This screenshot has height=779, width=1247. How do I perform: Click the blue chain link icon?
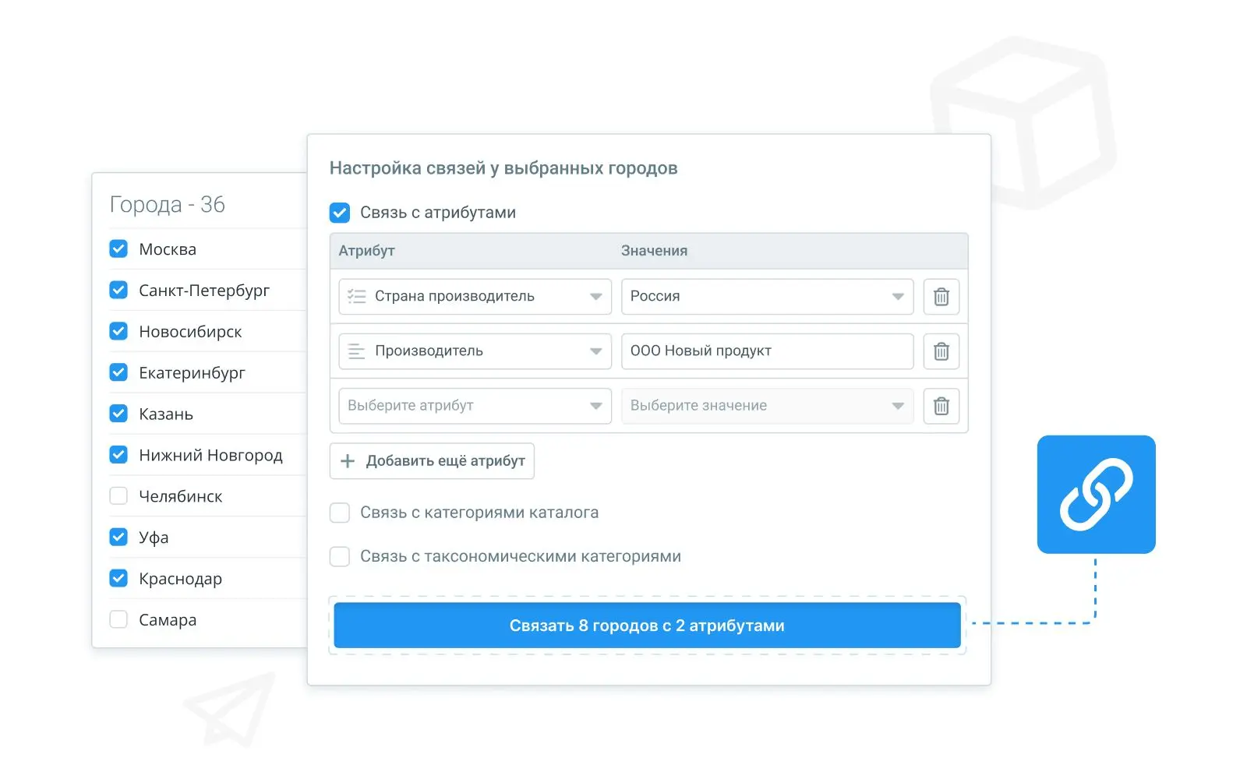[x=1096, y=495]
